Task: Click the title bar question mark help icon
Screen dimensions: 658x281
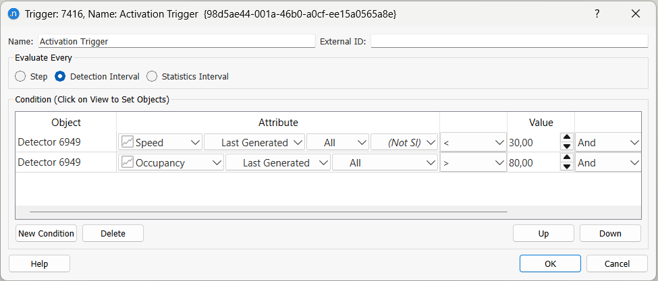Action: point(597,13)
